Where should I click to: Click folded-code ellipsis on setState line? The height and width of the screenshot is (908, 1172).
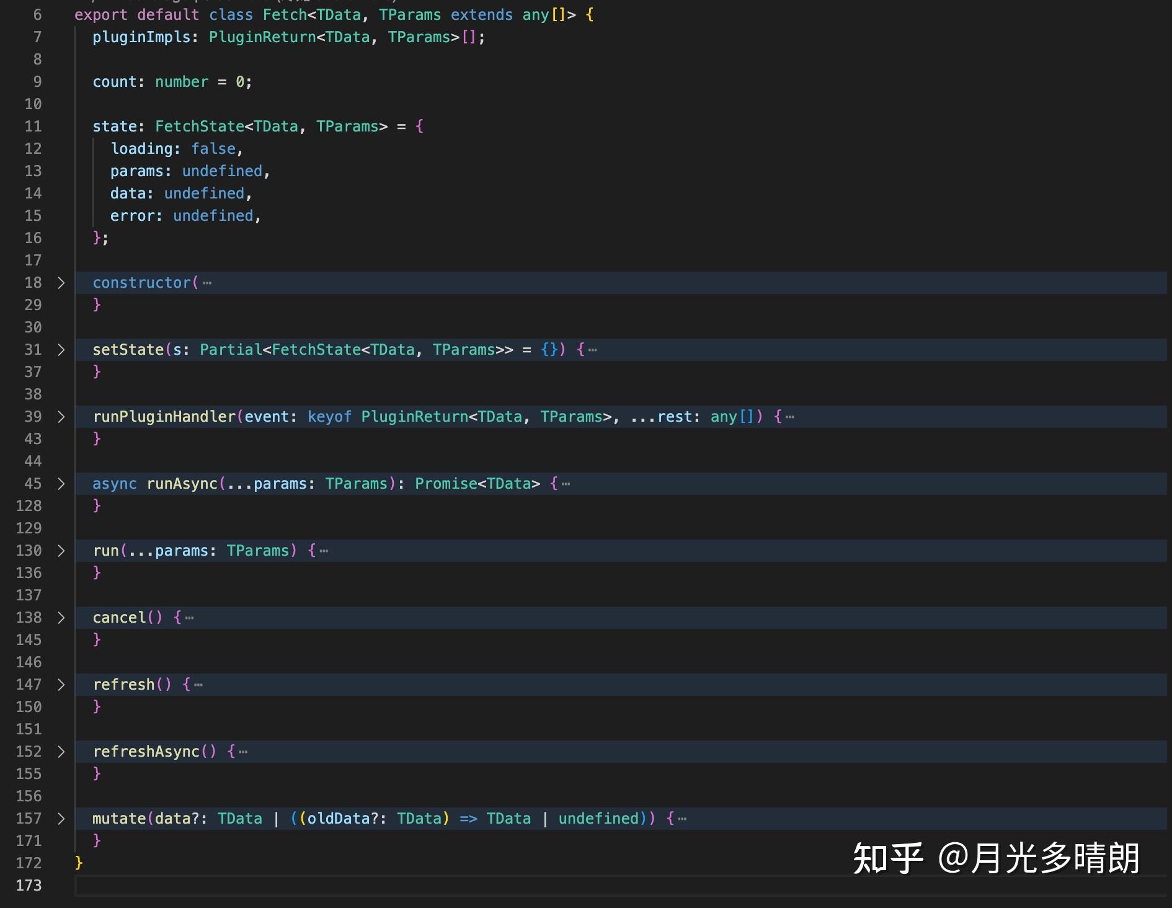(593, 350)
